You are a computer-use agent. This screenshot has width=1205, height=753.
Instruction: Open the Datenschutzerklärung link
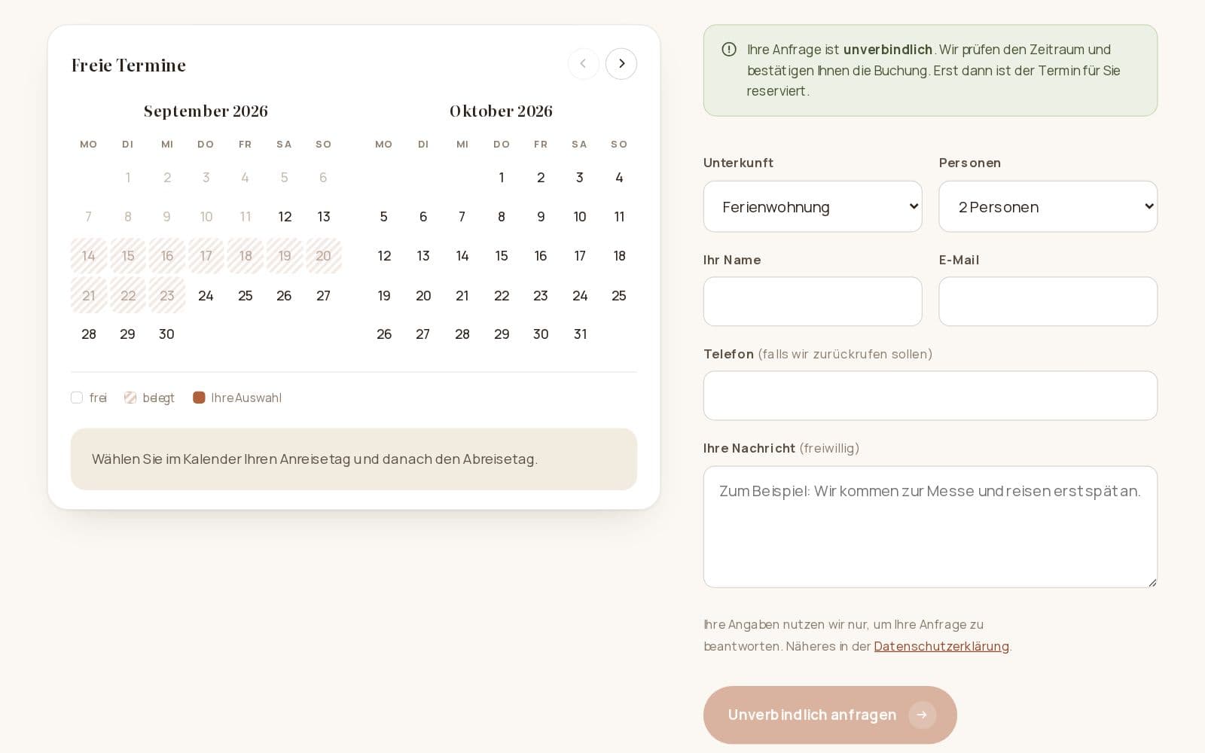click(x=941, y=646)
